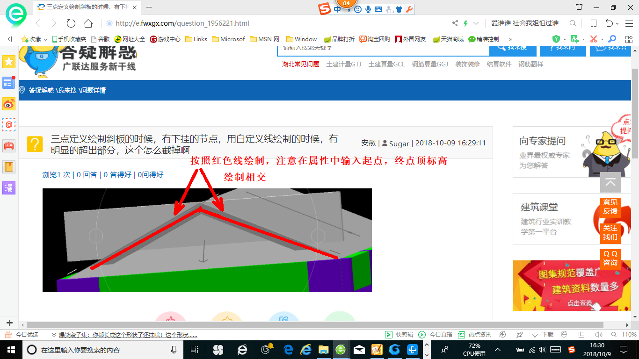Open the 漫 comics sidebar icon
639x359 pixels.
pos(9,188)
